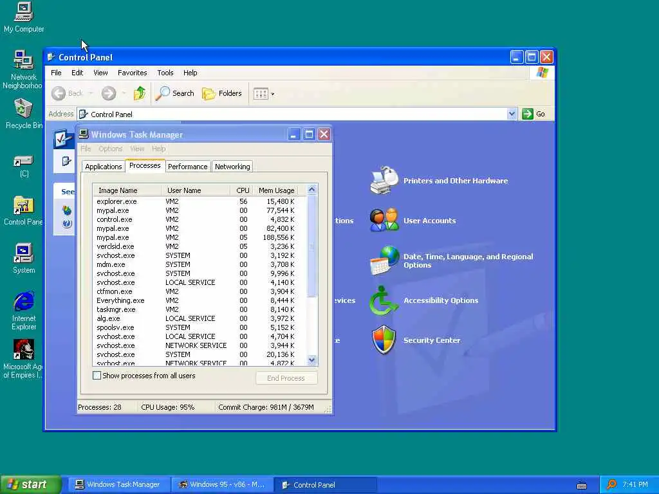Image resolution: width=659 pixels, height=494 pixels.
Task: Click the search magnifier tray icon
Action: click(611, 484)
